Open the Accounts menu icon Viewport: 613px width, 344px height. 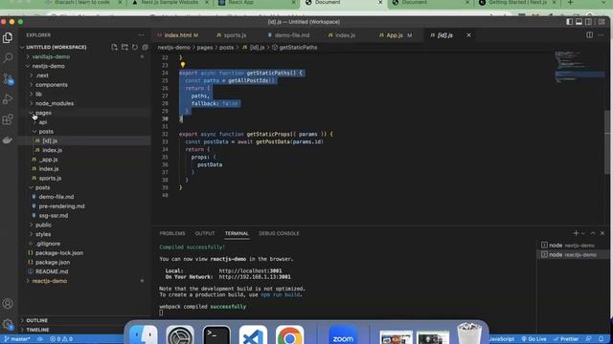(8, 304)
